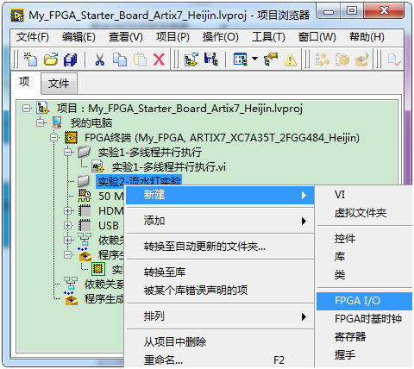
Task: Open the 添加 submenu entry
Action: 220,221
